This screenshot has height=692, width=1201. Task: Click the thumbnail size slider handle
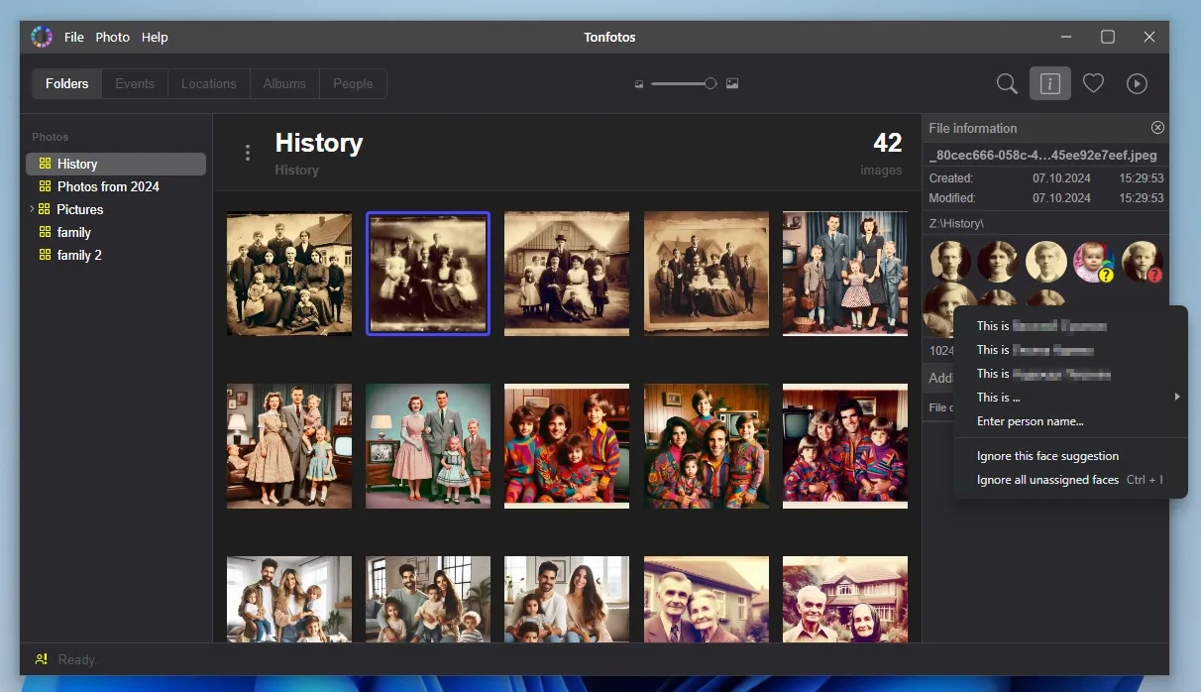point(710,84)
